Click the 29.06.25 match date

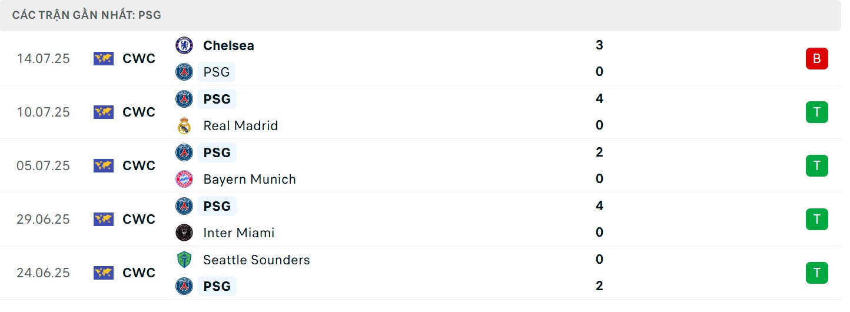pos(43,220)
